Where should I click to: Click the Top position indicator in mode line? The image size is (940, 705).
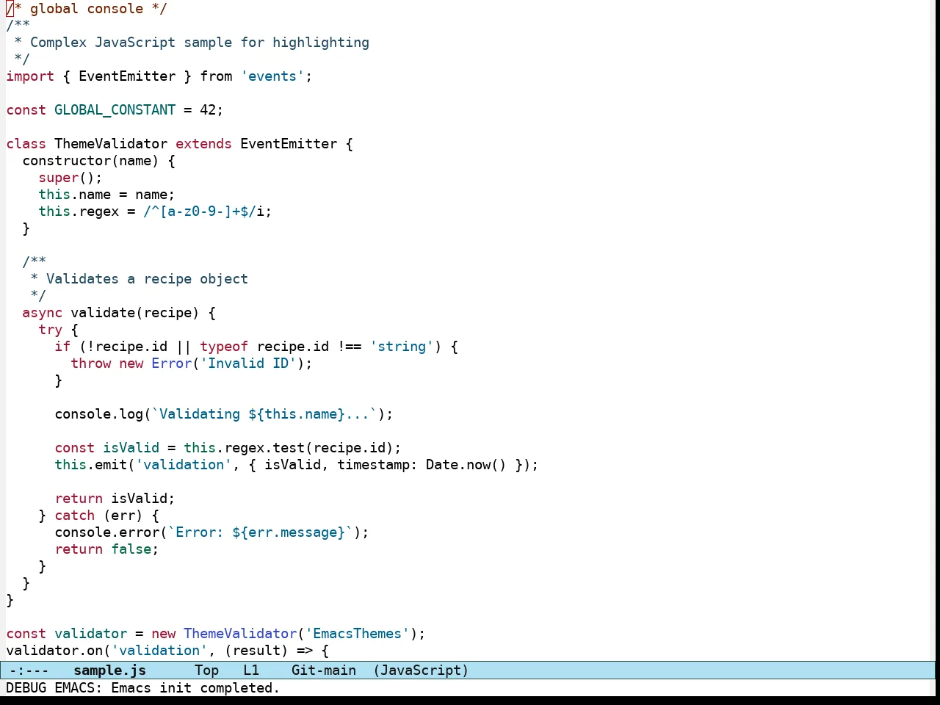206,670
